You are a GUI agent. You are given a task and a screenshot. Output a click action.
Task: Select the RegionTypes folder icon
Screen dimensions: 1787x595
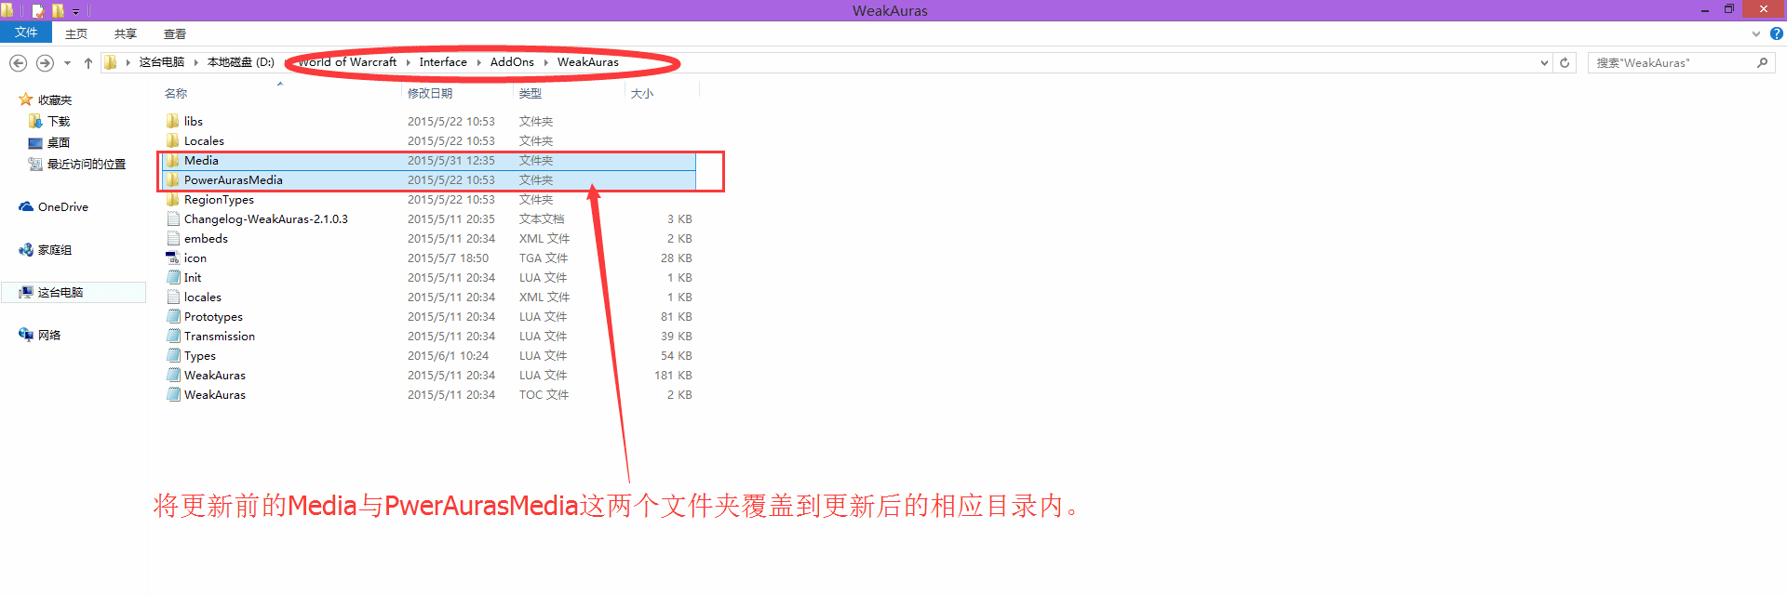click(x=173, y=199)
